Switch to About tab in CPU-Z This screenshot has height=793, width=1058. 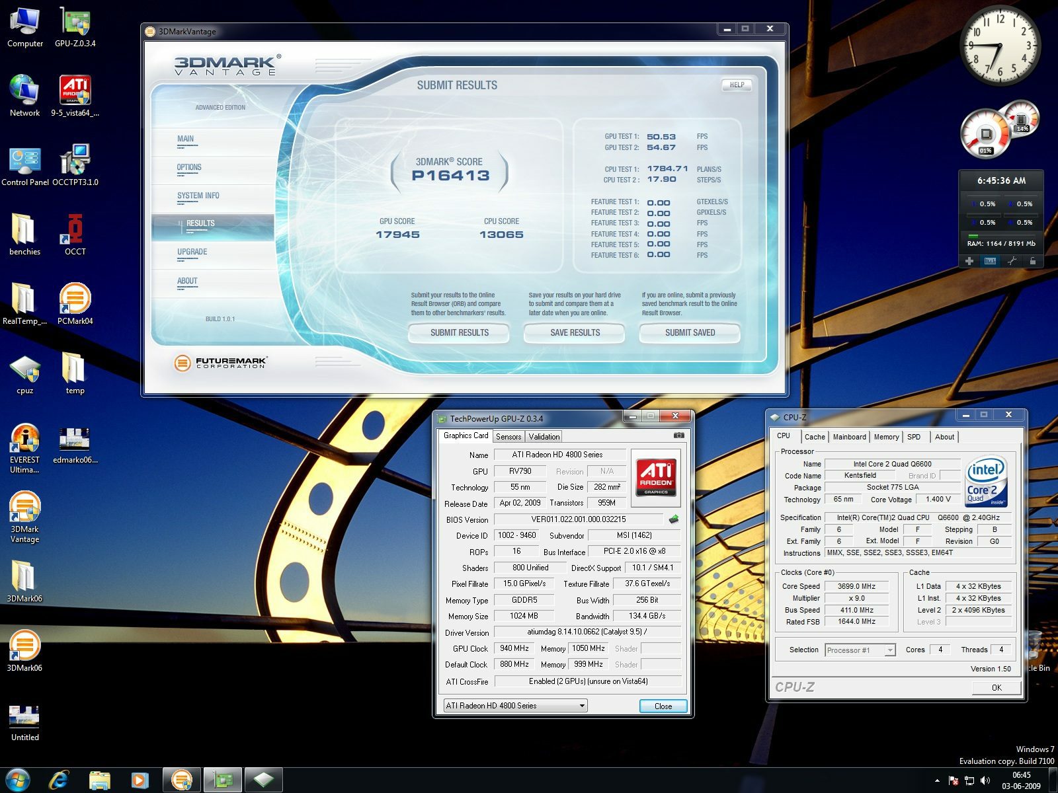click(x=944, y=437)
